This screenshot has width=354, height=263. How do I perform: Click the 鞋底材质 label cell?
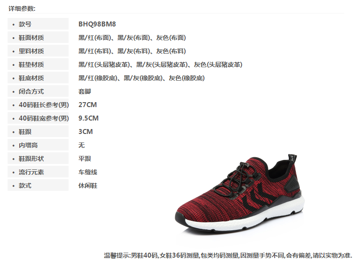click(x=38, y=78)
